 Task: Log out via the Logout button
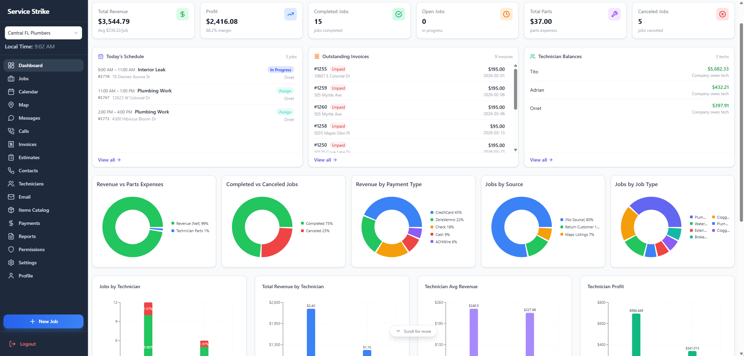coord(23,344)
